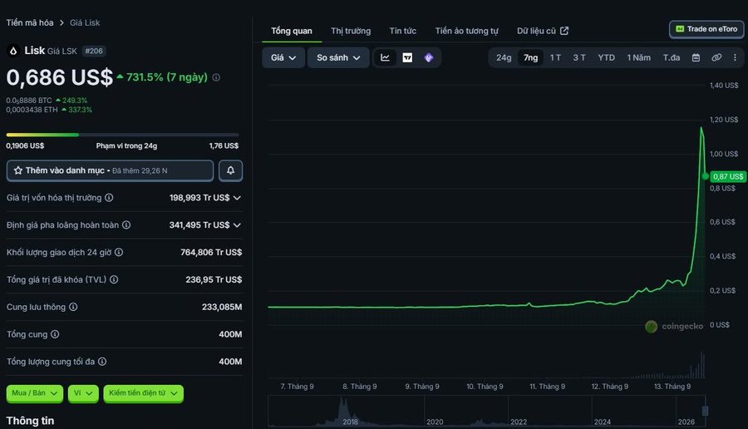This screenshot has height=429, width=748.
Task: Click Thêm vào danh mục button
Action: [110, 170]
